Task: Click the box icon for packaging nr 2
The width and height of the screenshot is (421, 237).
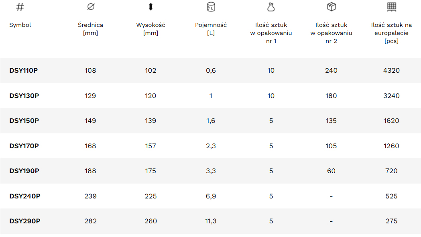Action: 331,7
